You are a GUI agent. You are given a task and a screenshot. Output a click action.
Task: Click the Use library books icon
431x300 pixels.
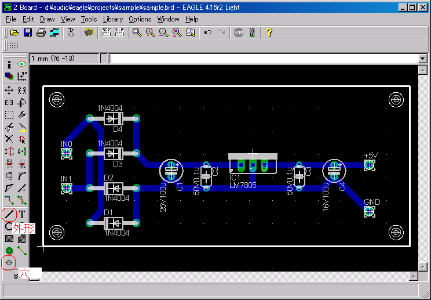(89, 32)
